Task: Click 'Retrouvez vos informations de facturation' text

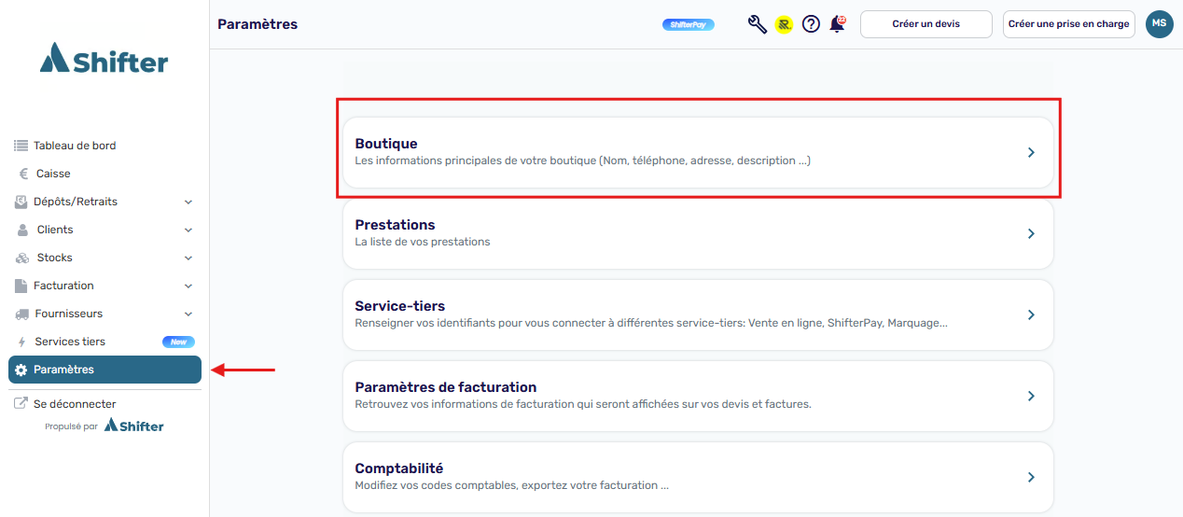Action: (x=583, y=404)
